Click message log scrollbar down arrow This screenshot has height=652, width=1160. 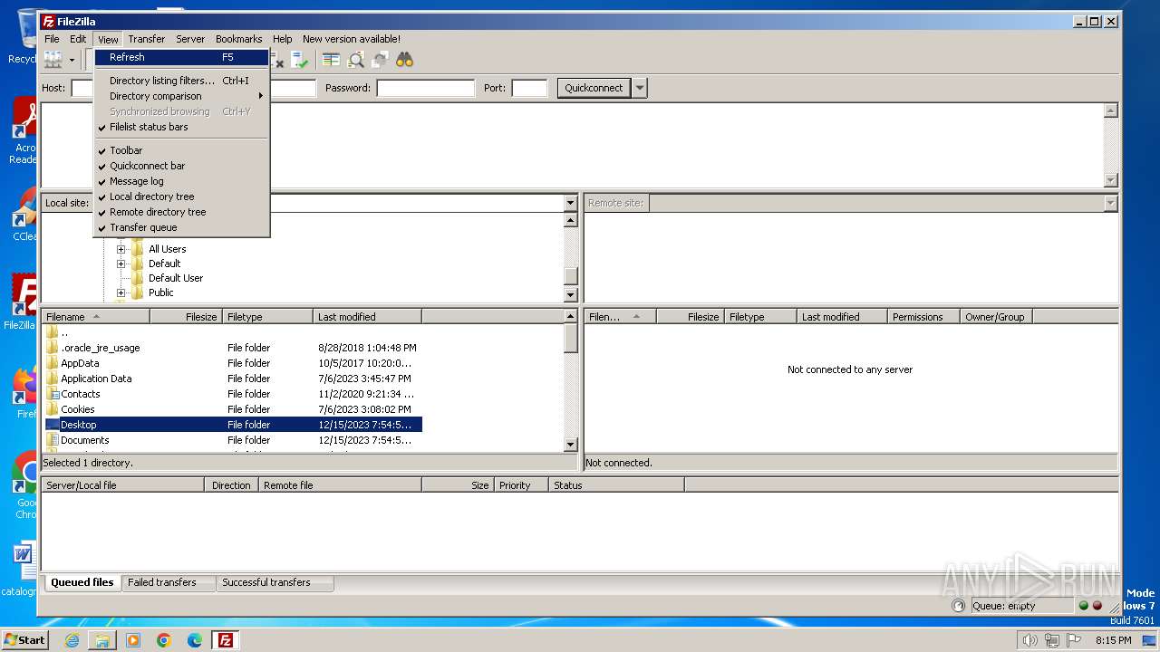(x=1111, y=180)
